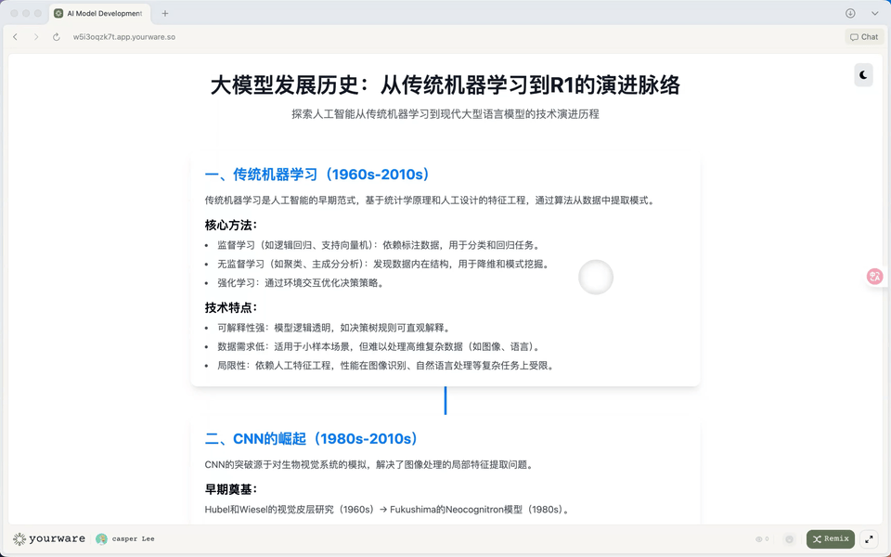891x557 pixels.
Task: Click the 局限性 bullet line
Action: tap(386, 365)
